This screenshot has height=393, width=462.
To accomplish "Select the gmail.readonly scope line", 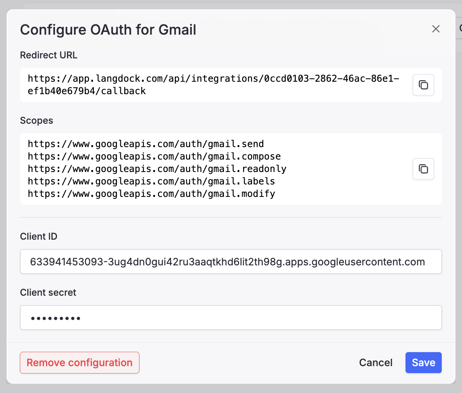I will [x=157, y=169].
